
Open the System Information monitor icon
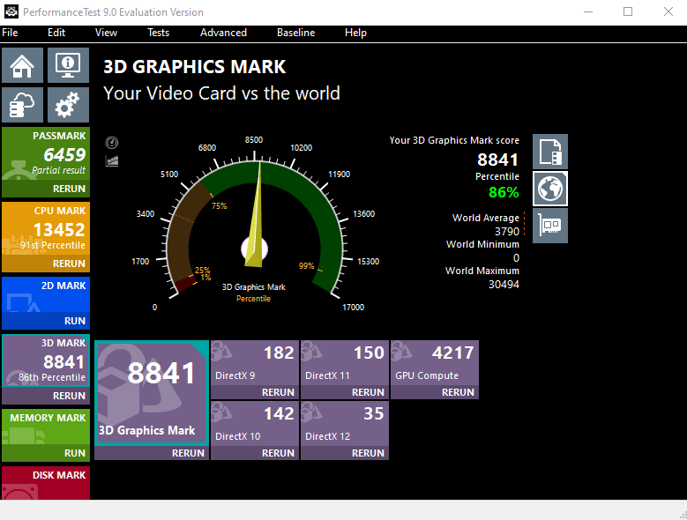coord(68,65)
